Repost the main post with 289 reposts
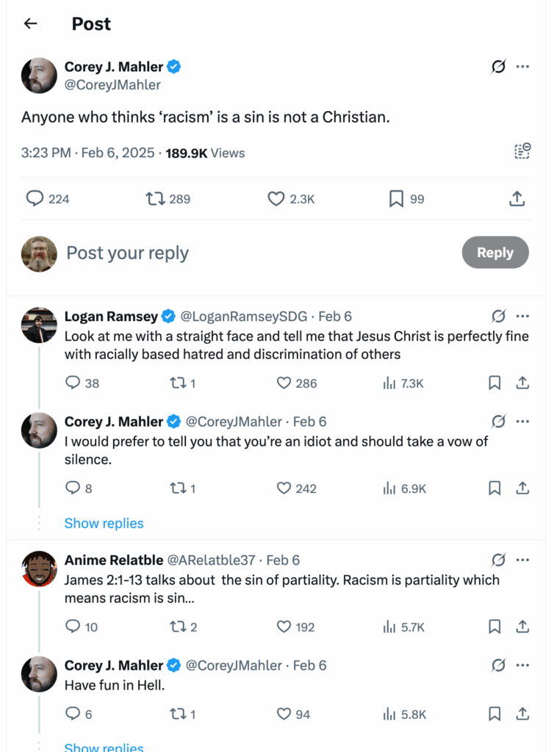557x752 pixels. (x=168, y=198)
